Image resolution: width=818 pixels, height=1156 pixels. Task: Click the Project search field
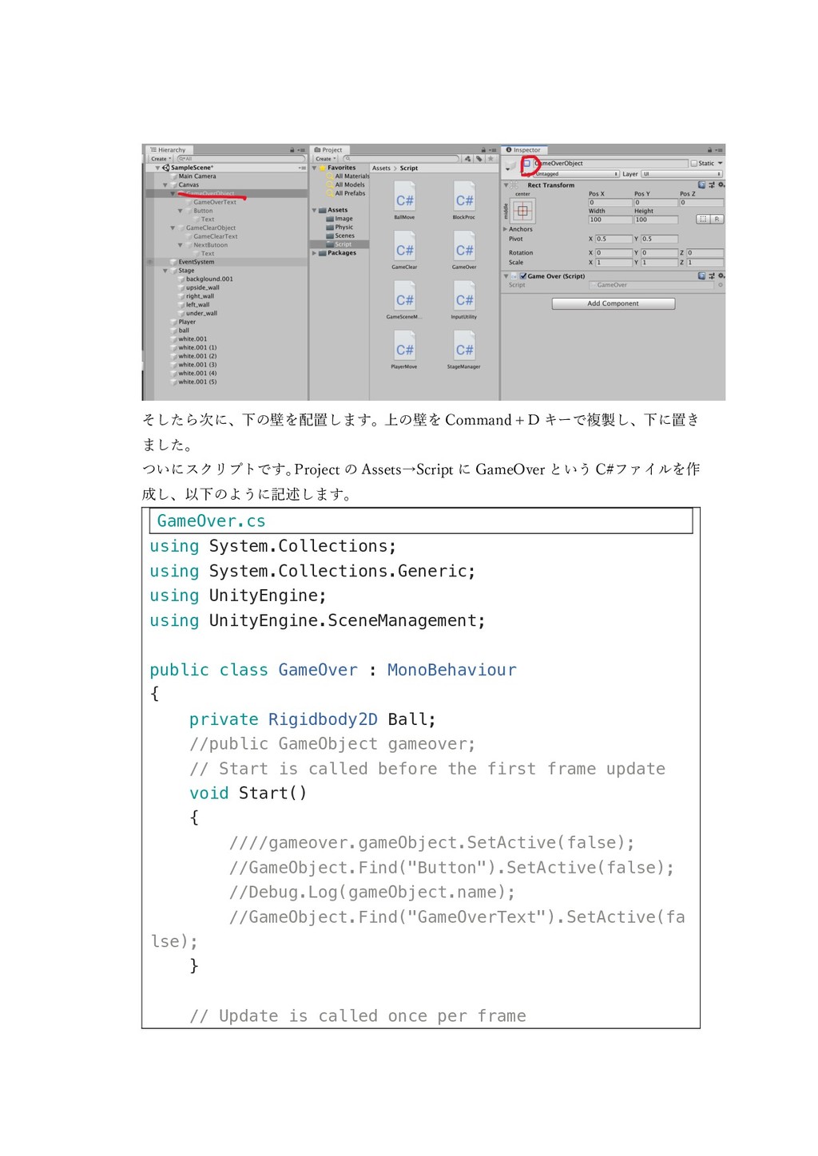point(399,159)
